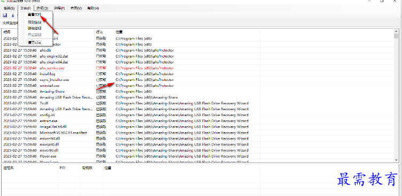Click the save icon in the toolbar
This screenshot has height=196, width=402.
(x=5, y=15)
